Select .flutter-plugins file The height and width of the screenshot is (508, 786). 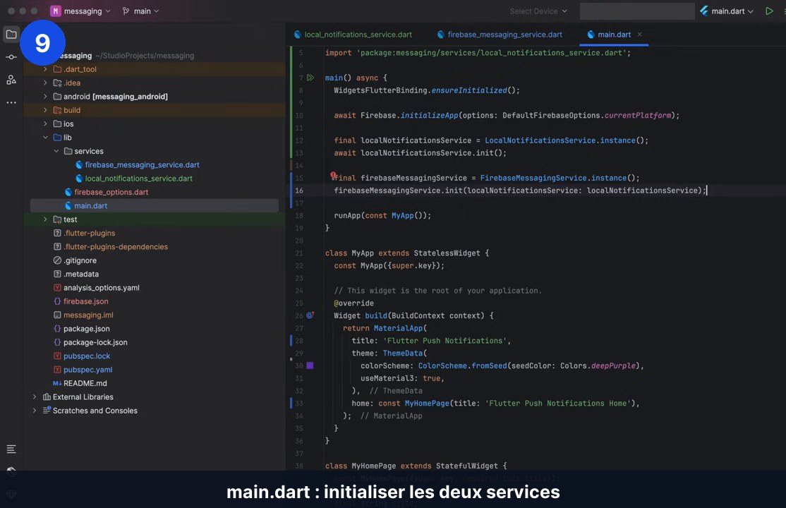point(89,234)
